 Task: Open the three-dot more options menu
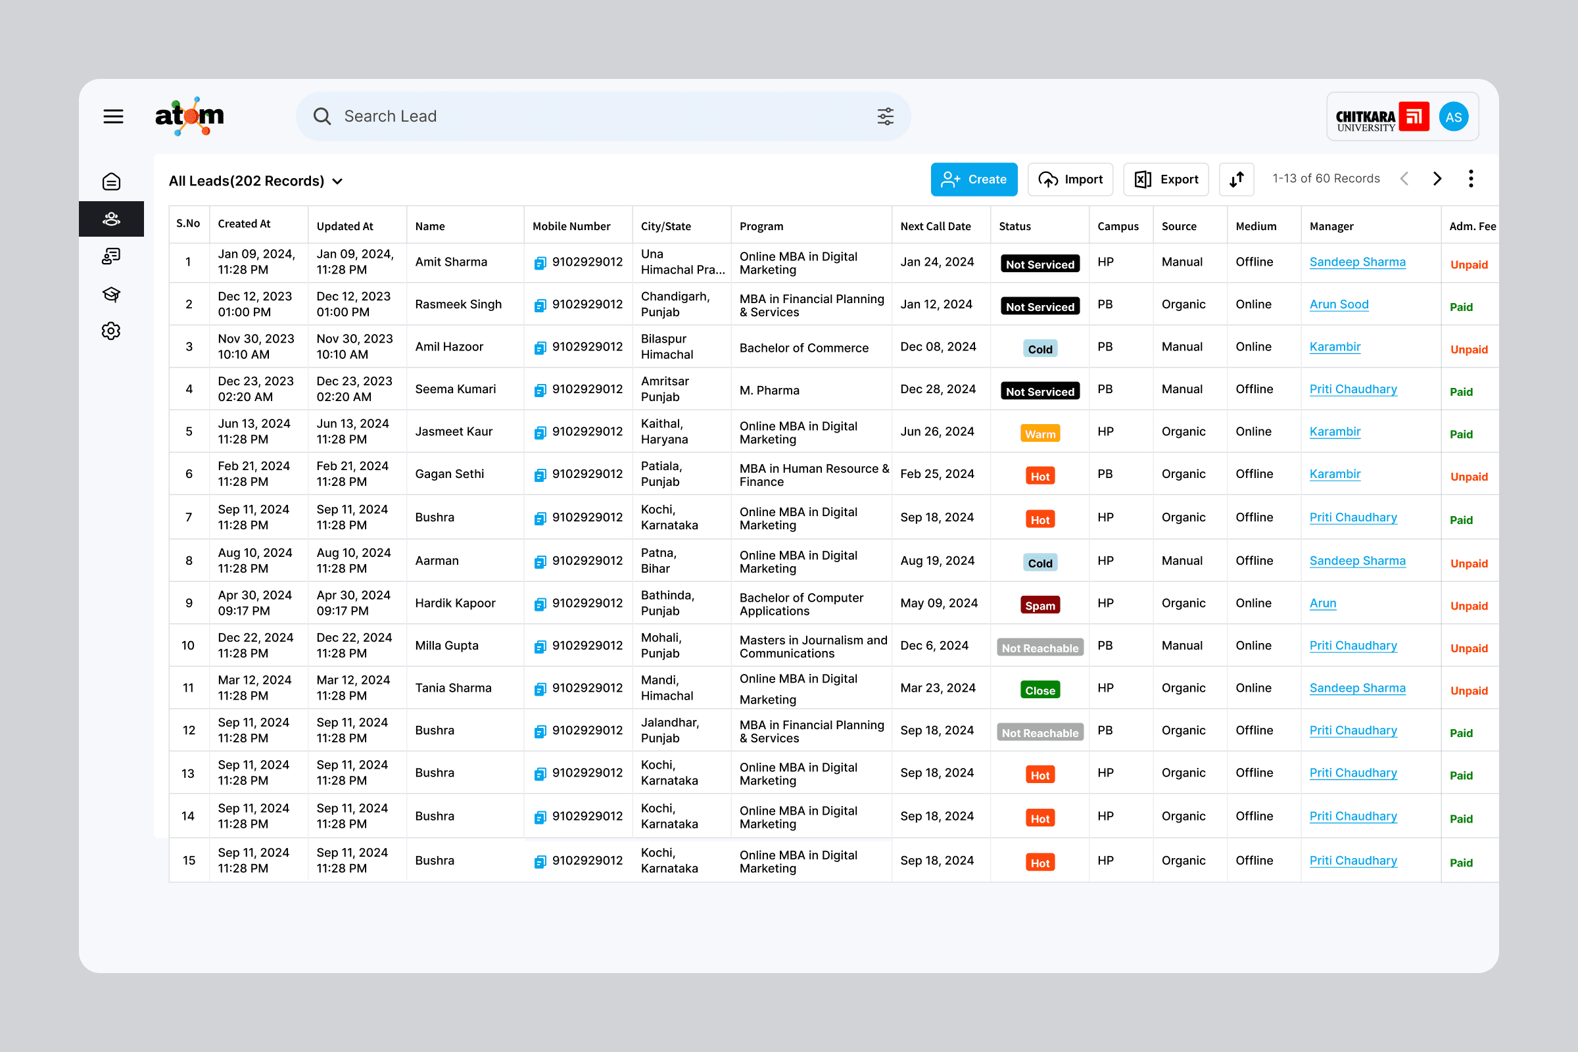tap(1470, 178)
